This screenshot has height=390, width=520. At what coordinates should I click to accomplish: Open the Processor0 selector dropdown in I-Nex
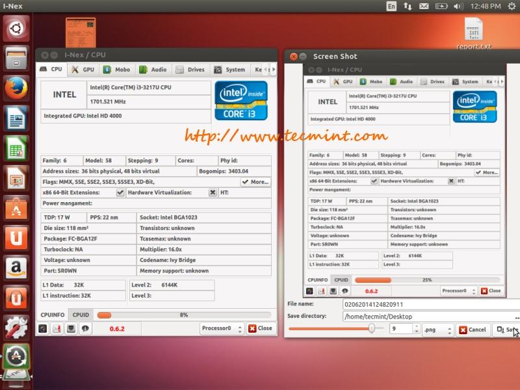click(x=222, y=328)
